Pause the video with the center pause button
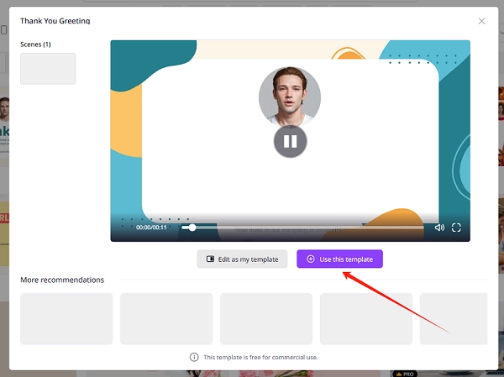The image size is (504, 377). 290,141
